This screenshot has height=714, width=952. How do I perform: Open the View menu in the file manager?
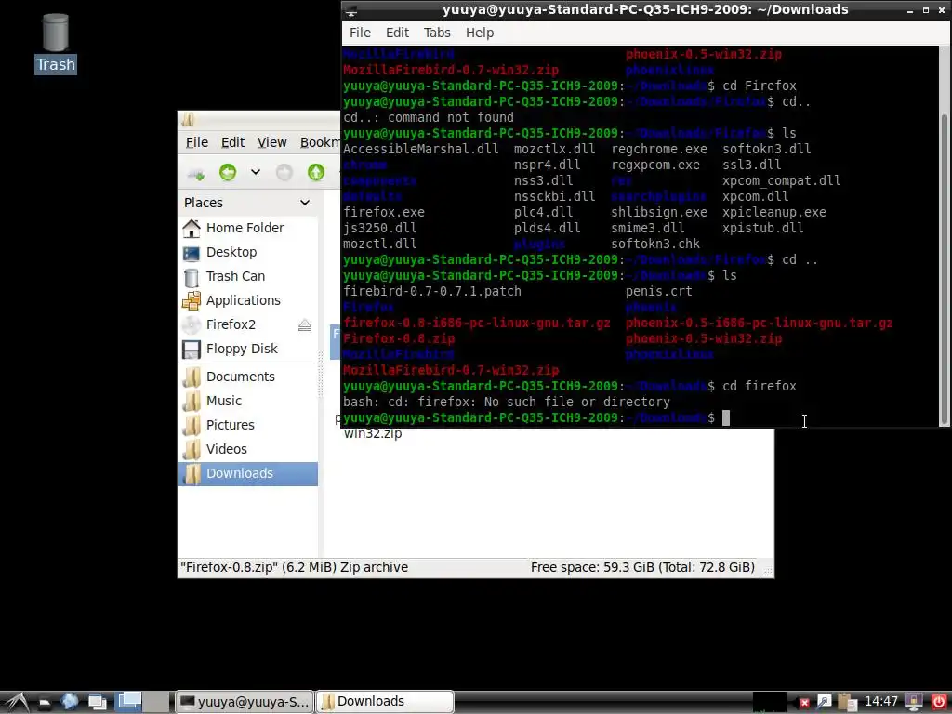pyautogui.click(x=271, y=142)
